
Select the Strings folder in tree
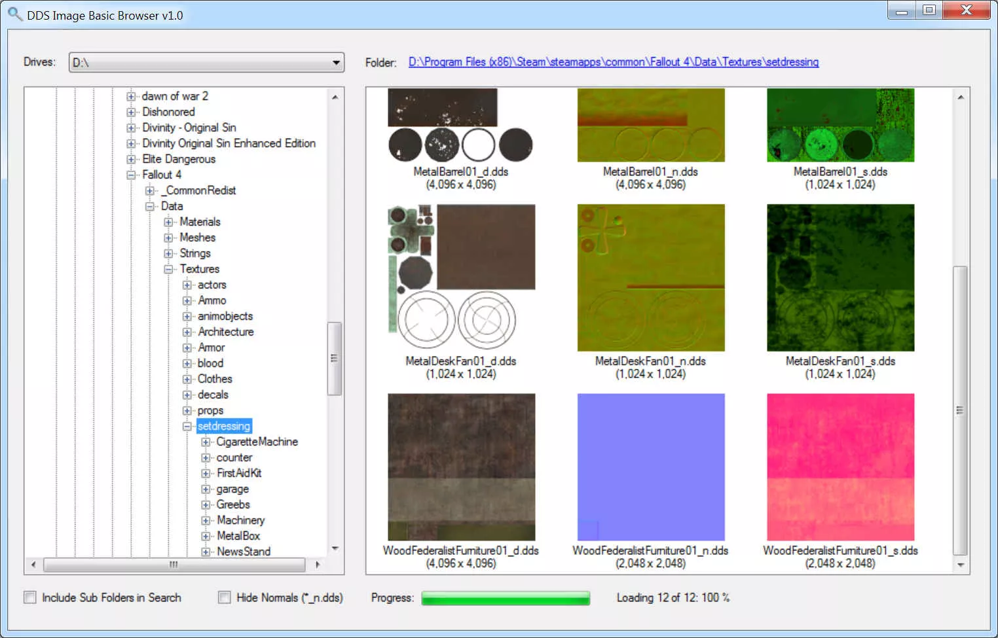click(195, 253)
